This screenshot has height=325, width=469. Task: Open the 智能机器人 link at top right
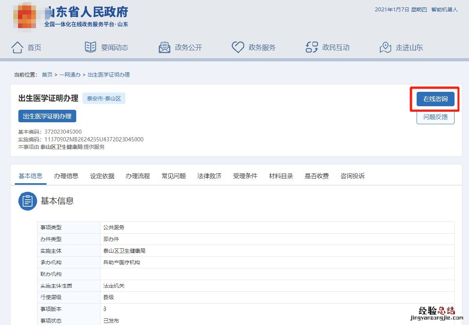click(444, 10)
